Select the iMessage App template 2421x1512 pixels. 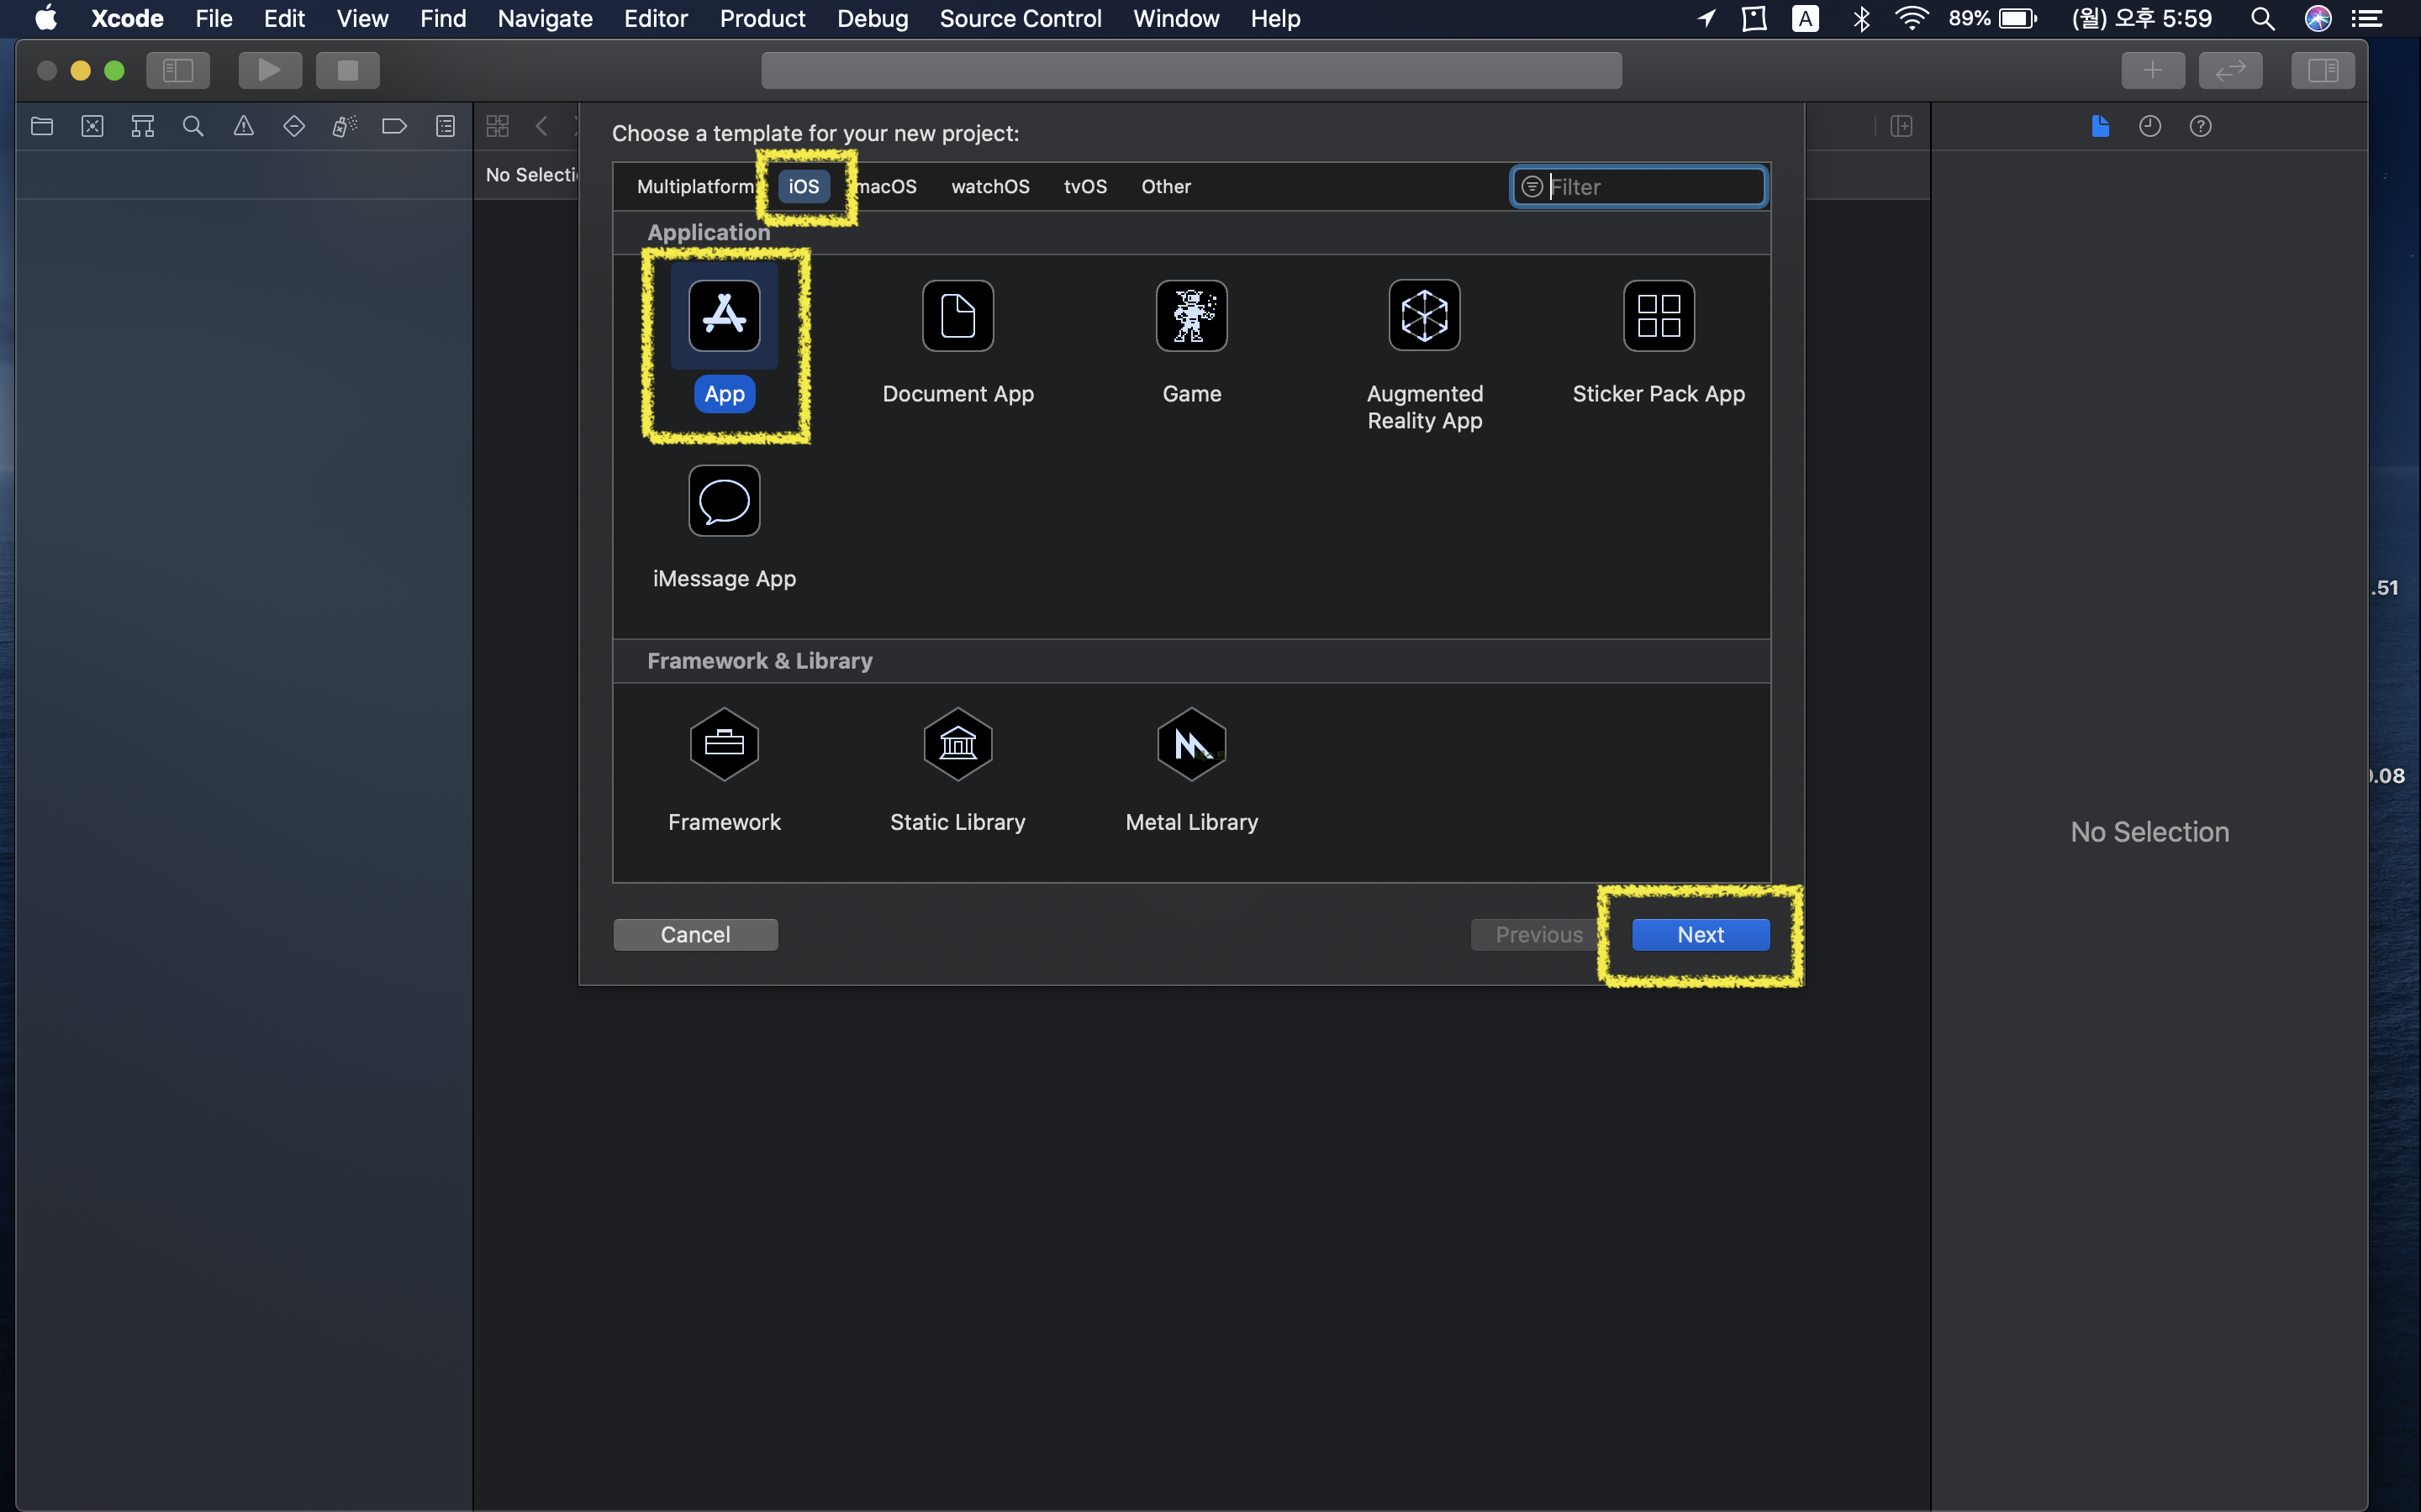[723, 502]
